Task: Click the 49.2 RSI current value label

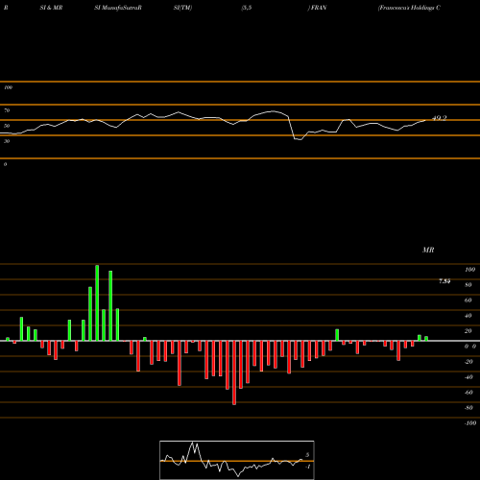Action: click(440, 118)
